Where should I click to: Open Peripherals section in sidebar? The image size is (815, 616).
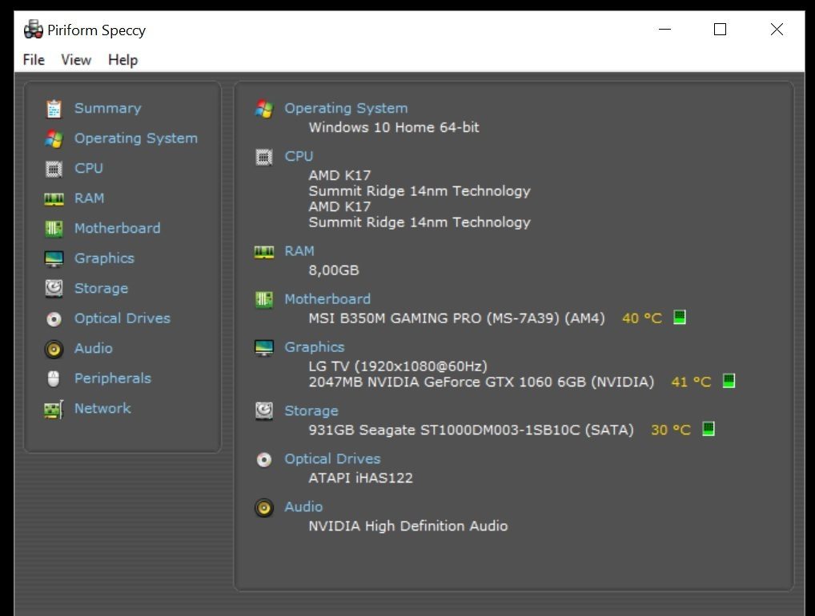(113, 378)
